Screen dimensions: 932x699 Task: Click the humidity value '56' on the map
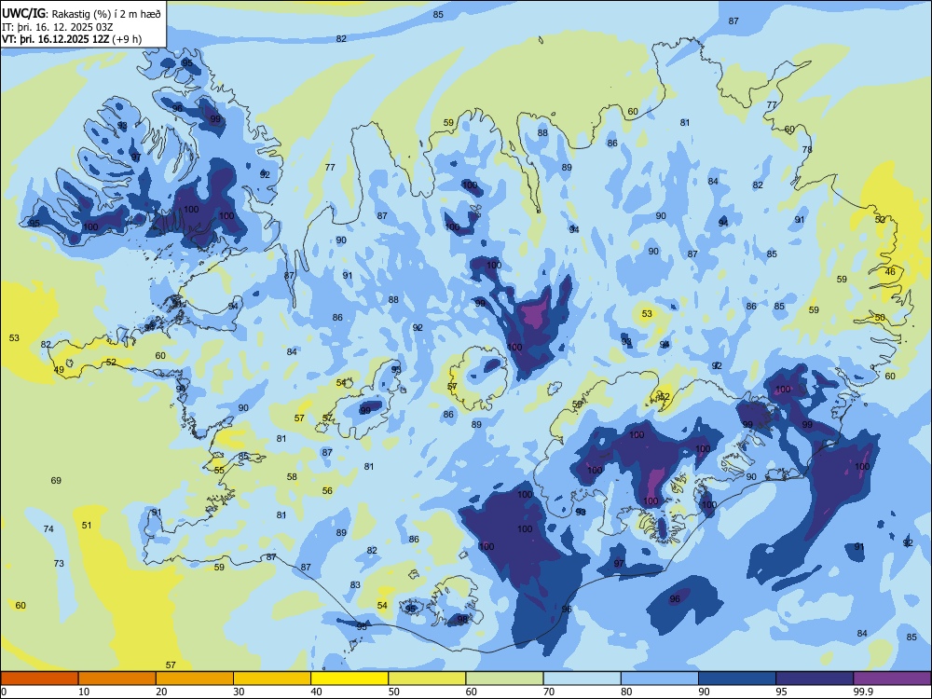point(327,490)
